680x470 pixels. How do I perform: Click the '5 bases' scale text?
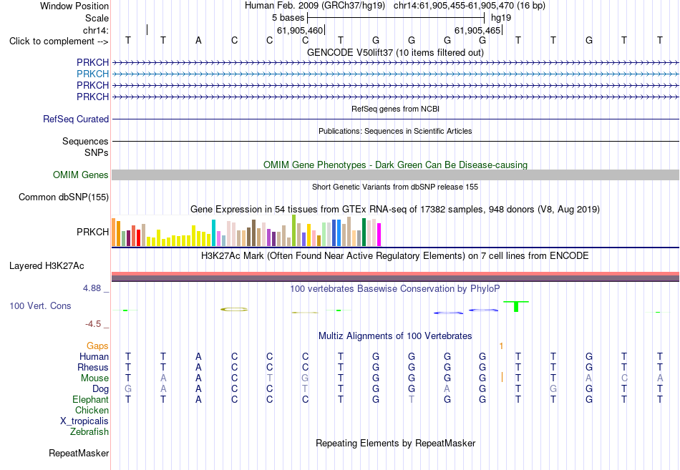[x=288, y=18]
